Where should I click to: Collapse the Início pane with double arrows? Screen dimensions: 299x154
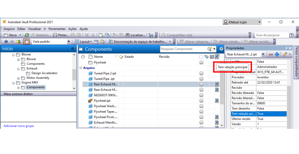73,49
